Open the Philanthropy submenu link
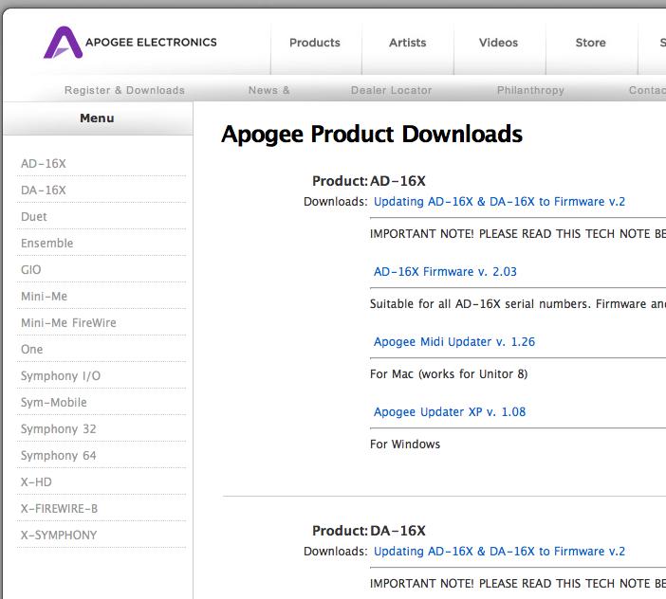 point(530,90)
